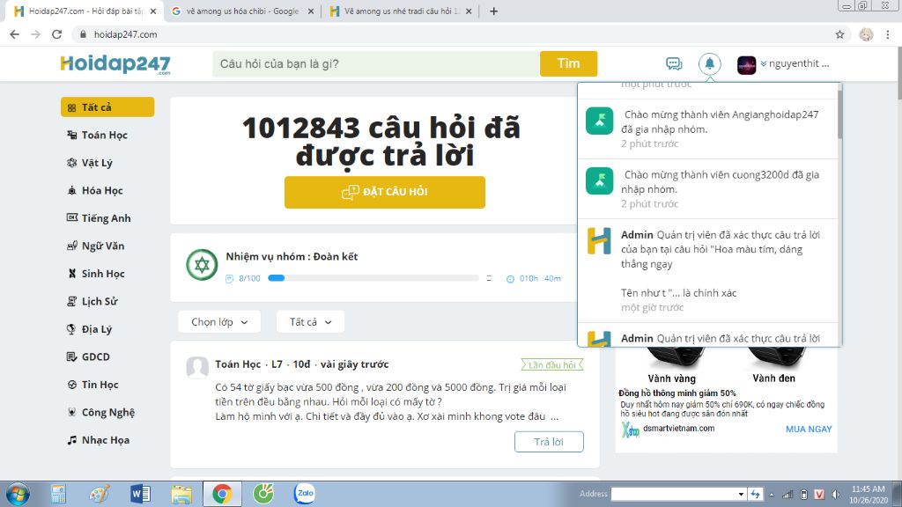
Task: Click the Tiếng Anh subject icon
Action: [72, 218]
